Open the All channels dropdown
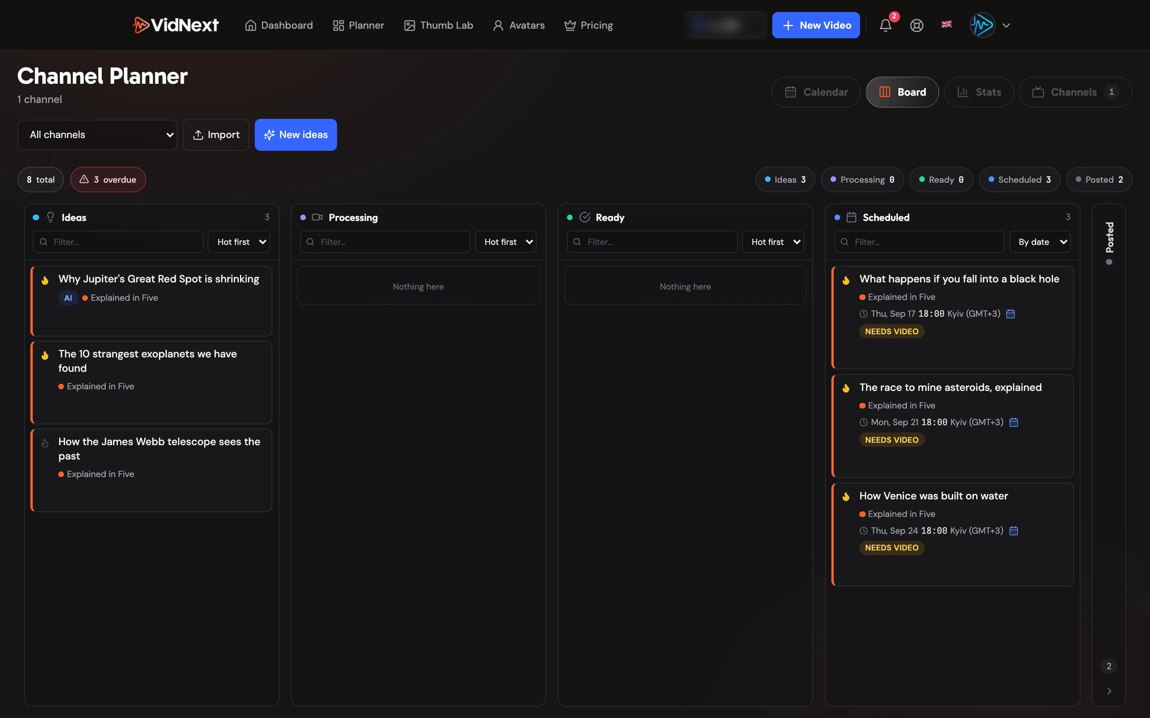The height and width of the screenshot is (718, 1150). [x=97, y=135]
